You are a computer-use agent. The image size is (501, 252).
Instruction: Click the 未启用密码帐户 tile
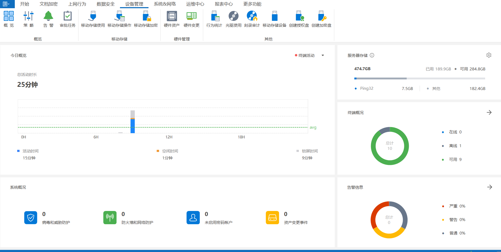pyautogui.click(x=193, y=218)
